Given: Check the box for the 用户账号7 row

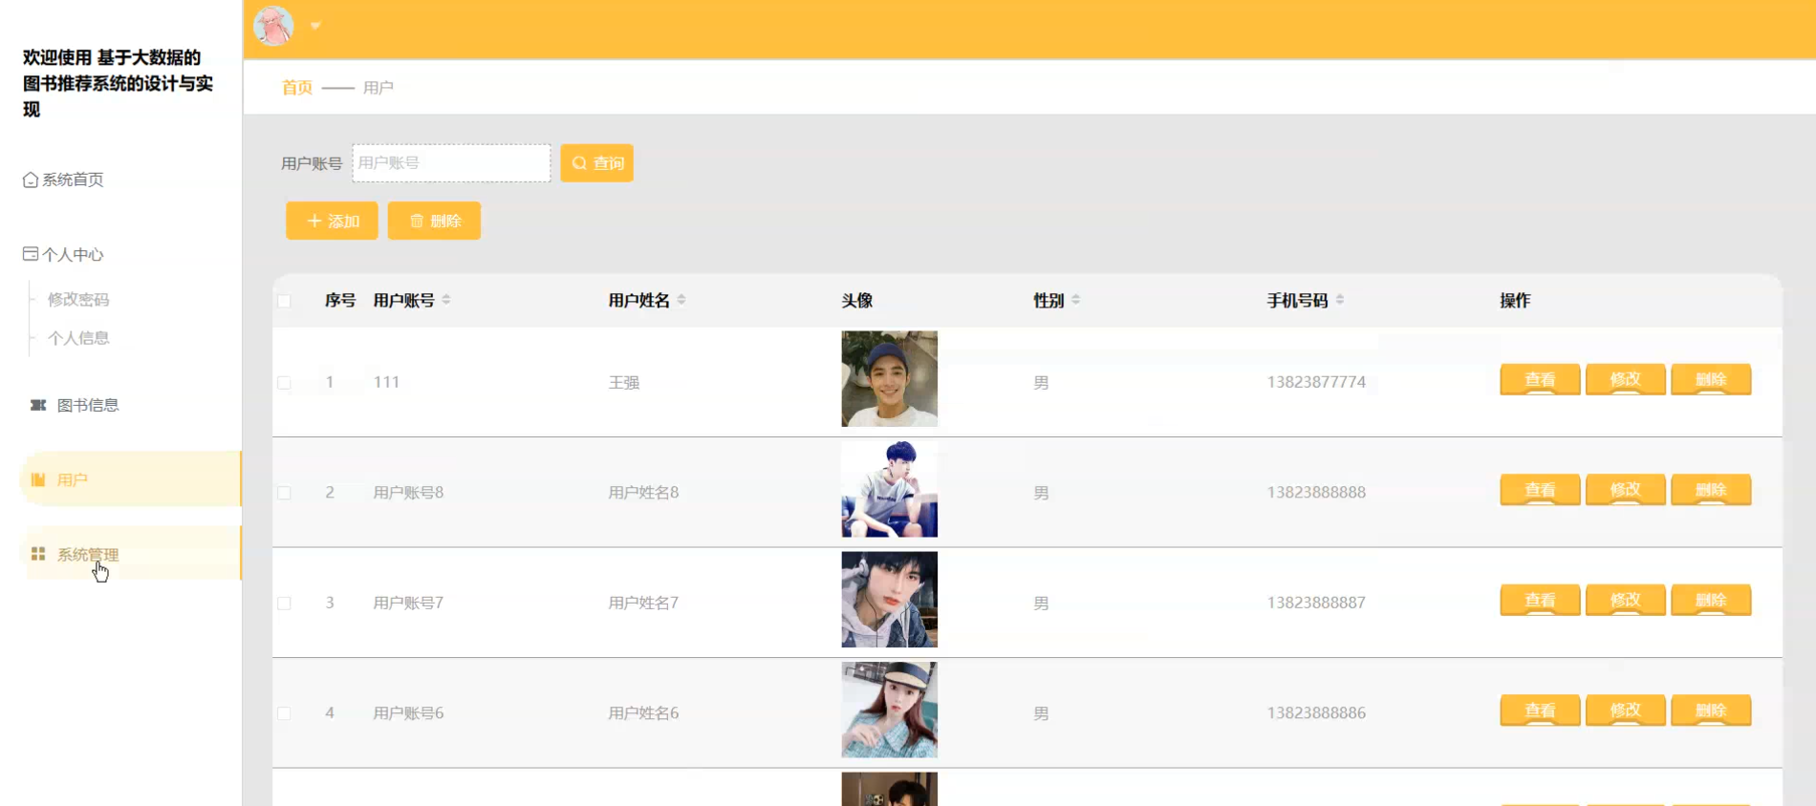Looking at the screenshot, I should pos(284,604).
